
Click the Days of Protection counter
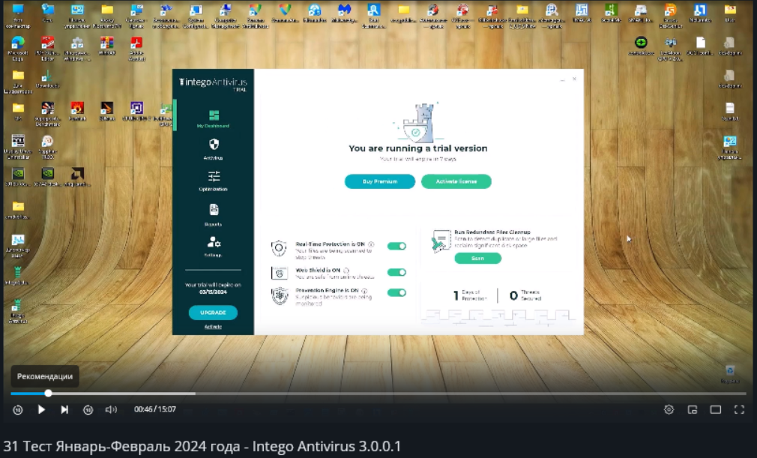pyautogui.click(x=470, y=295)
